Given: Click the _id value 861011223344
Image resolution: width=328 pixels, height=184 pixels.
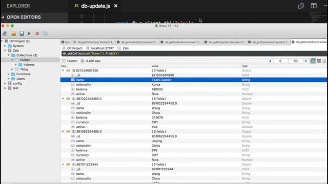Looking at the screenshot, I should pos(162,169).
